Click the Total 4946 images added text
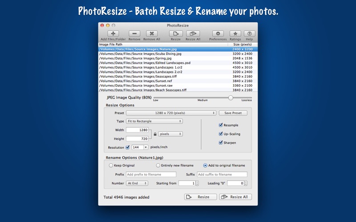Image resolution: width=356 pixels, height=222 pixels. [x=126, y=197]
